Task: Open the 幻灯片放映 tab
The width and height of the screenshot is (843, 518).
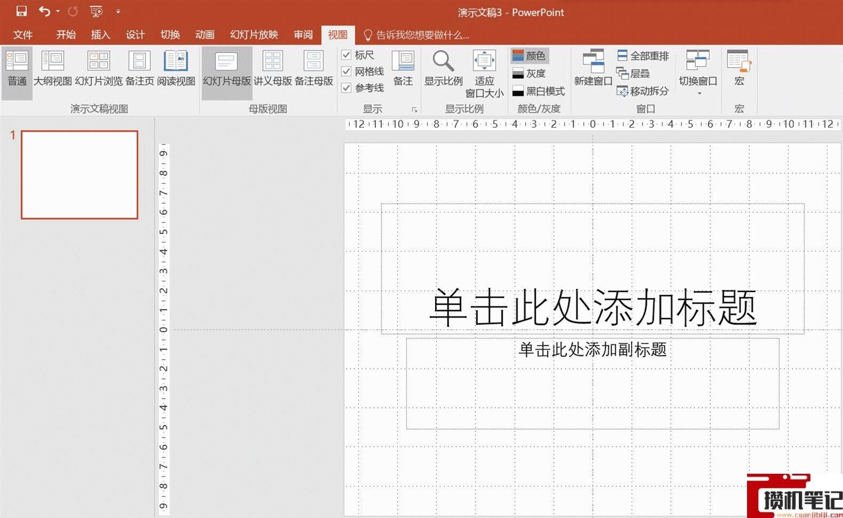Action: pyautogui.click(x=254, y=35)
